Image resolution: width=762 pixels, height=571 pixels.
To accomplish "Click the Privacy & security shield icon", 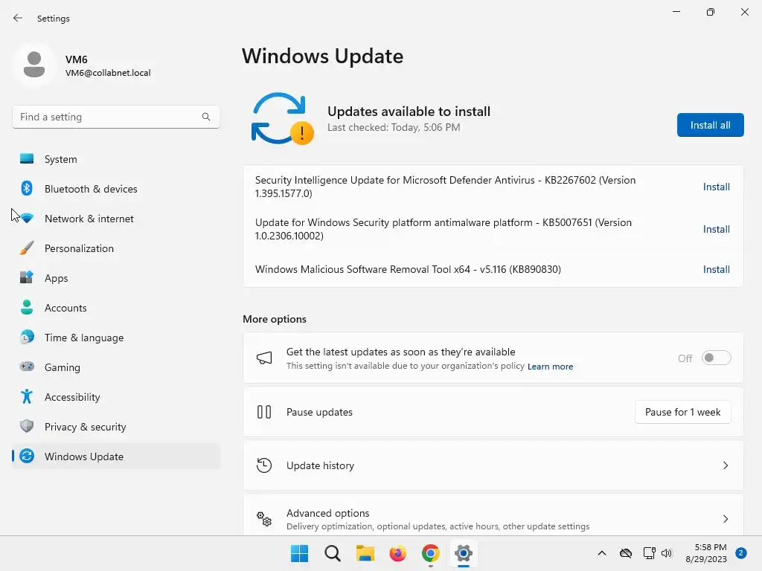I will click(x=27, y=426).
